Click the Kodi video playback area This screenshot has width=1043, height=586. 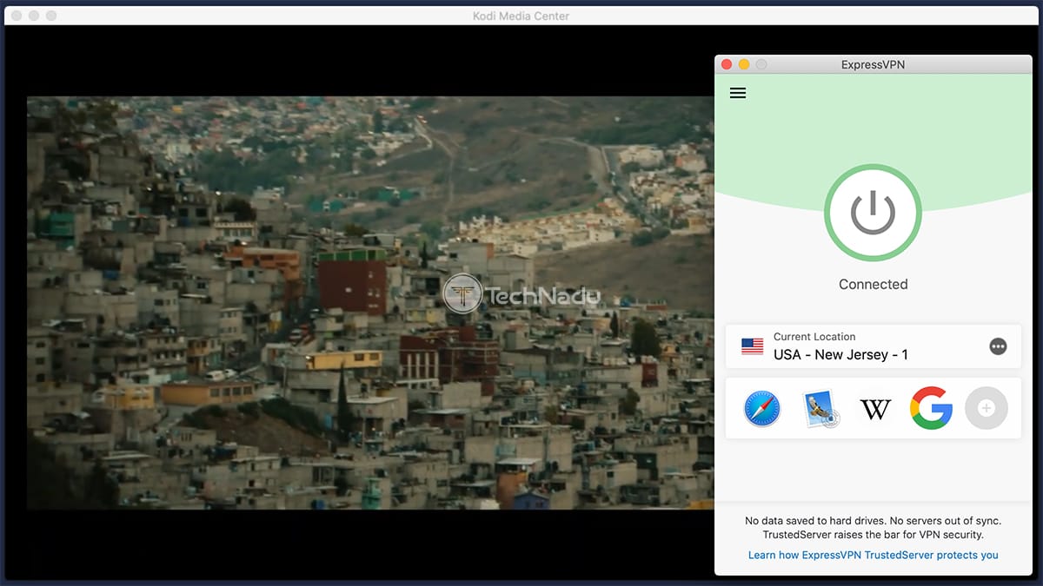click(x=370, y=302)
